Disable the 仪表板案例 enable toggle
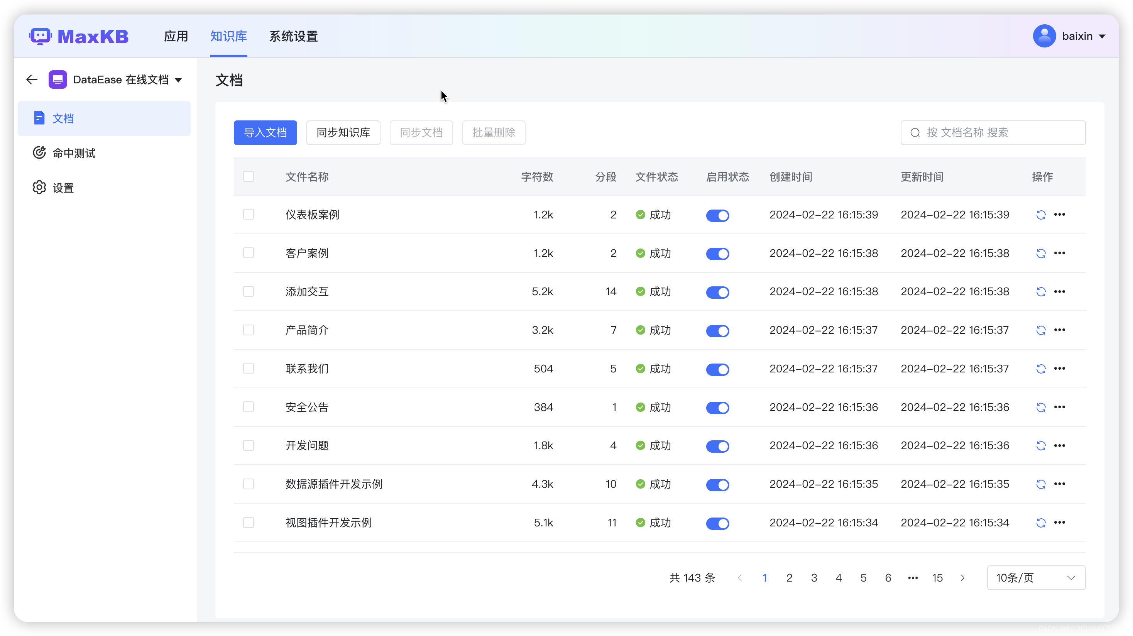The width and height of the screenshot is (1133, 636). click(717, 215)
